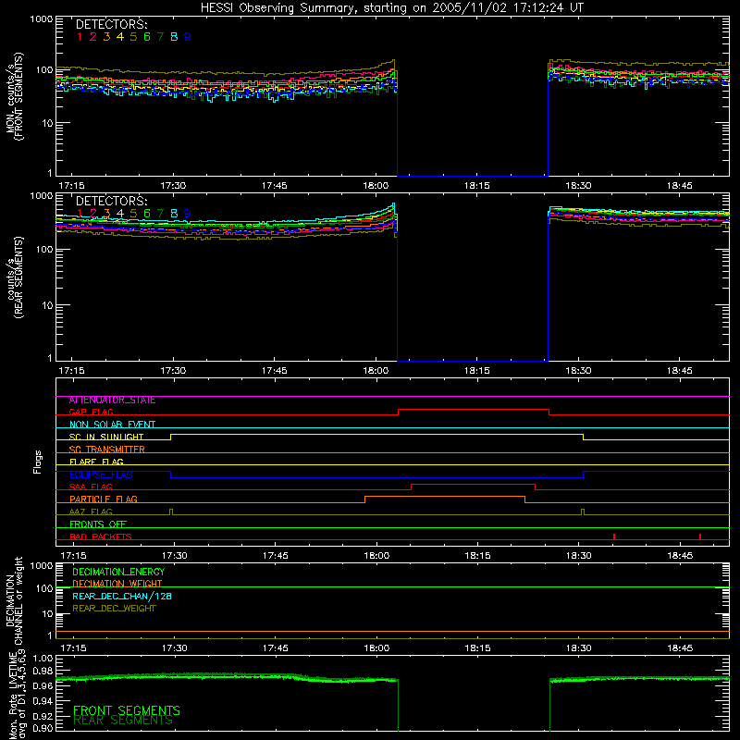Click the Mon. Rate LIVETIME axis title
The height and width of the screenshot is (740, 740).
click(18, 696)
